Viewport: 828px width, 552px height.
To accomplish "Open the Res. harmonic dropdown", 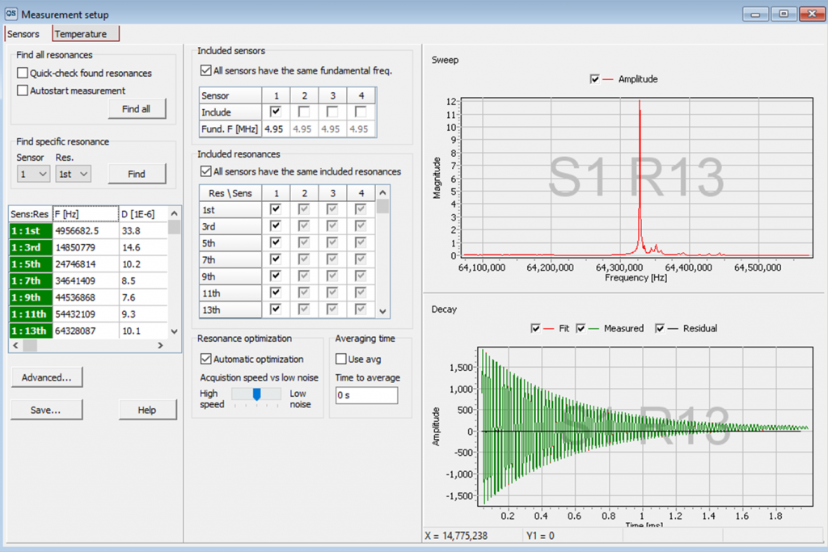I will click(73, 174).
